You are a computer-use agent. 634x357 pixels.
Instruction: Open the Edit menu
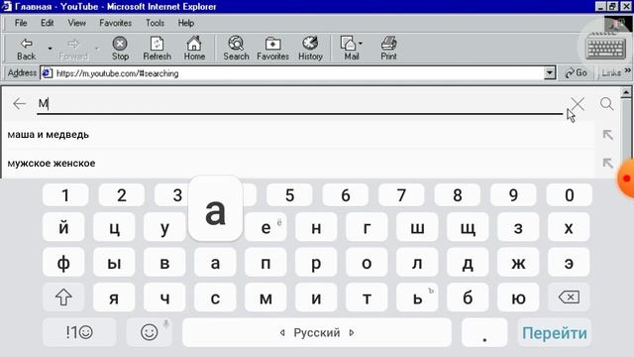click(48, 23)
